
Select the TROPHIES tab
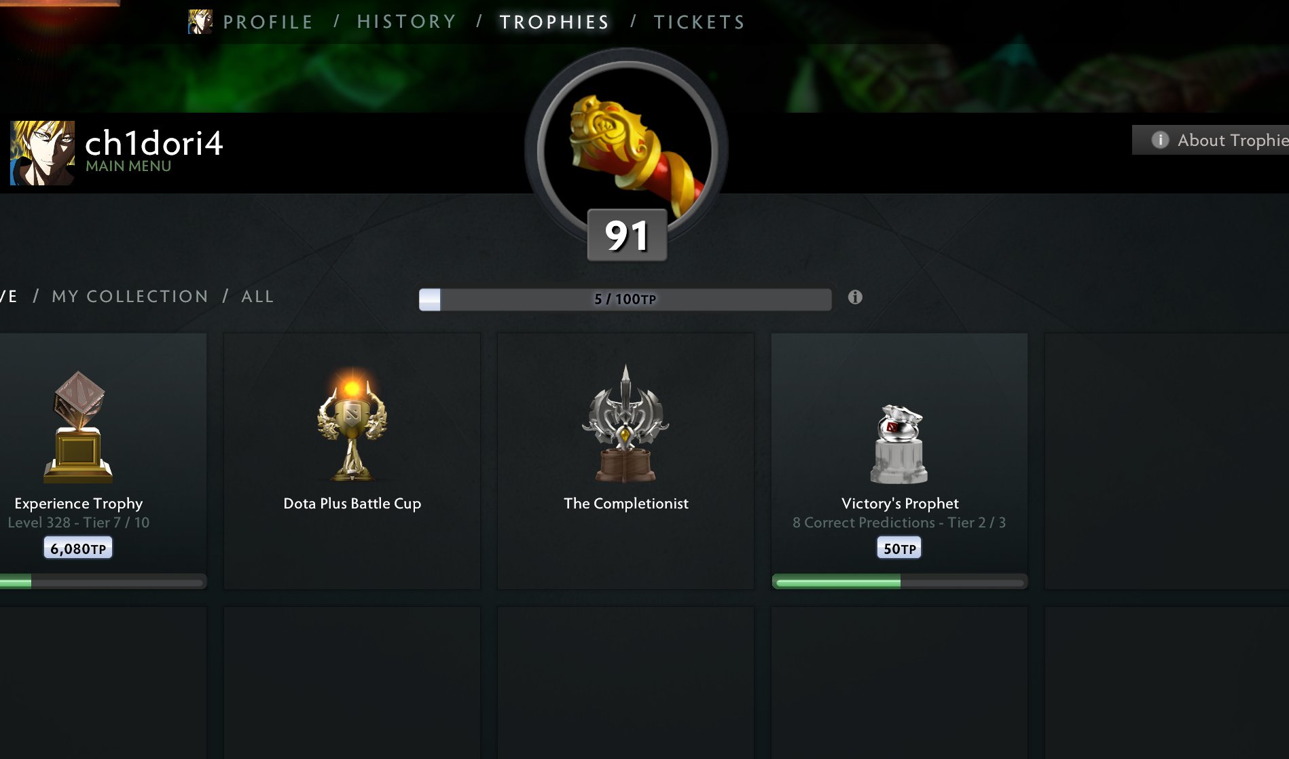click(554, 22)
